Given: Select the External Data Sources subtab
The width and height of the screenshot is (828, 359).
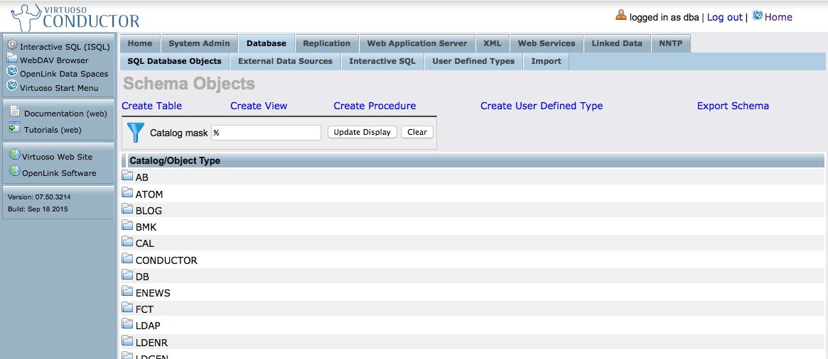Looking at the screenshot, I should [x=285, y=61].
